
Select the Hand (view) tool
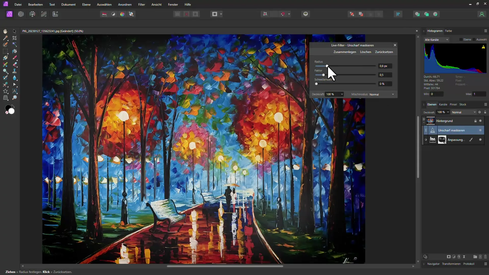tap(5, 31)
